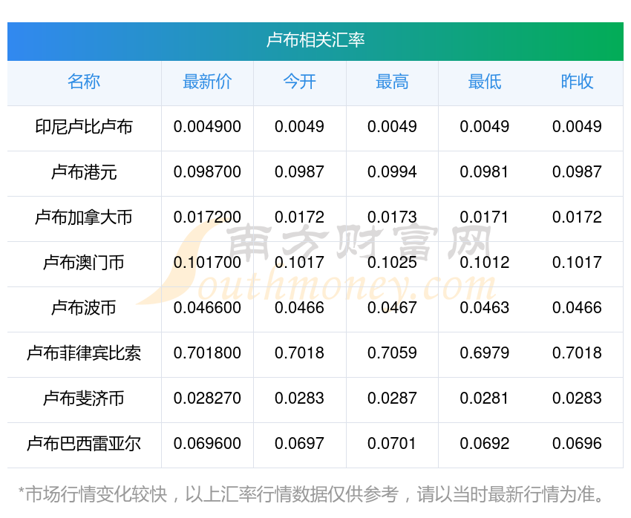
Task: Click latest price 0.069600
Action: pyautogui.click(x=207, y=444)
